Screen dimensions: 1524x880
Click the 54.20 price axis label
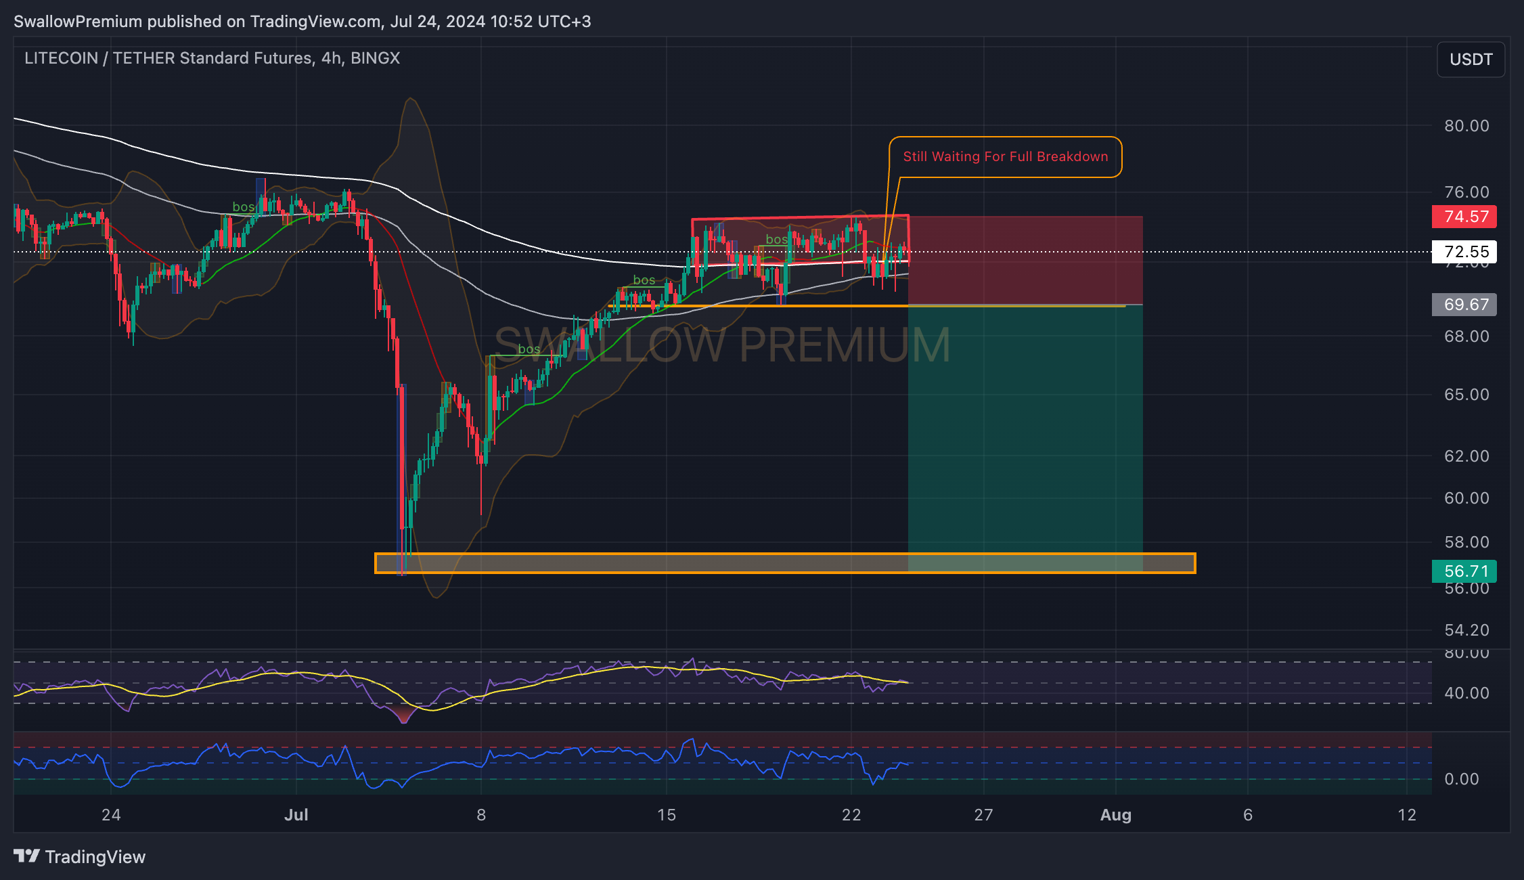[1466, 630]
